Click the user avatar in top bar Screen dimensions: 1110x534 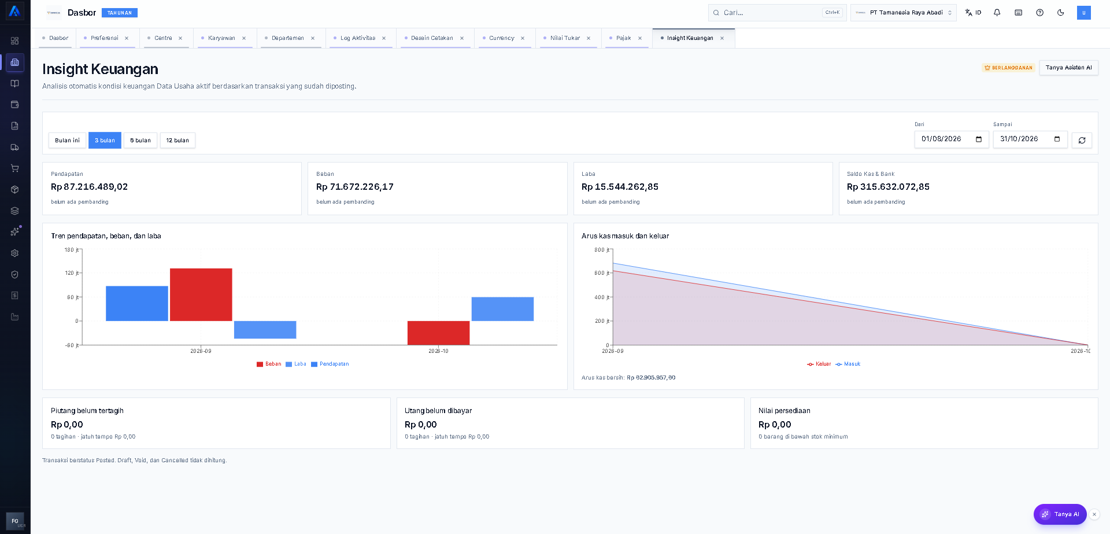pos(1084,12)
